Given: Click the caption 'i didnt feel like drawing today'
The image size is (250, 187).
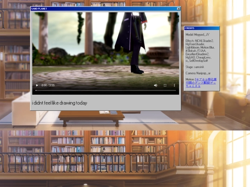Looking at the screenshot, I should pos(59,103).
